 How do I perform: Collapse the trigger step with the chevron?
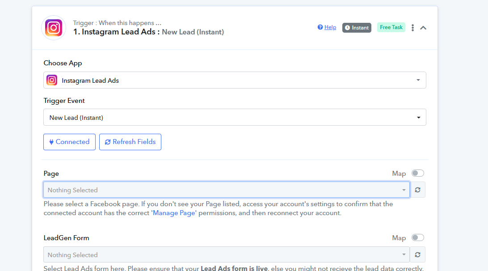click(423, 28)
